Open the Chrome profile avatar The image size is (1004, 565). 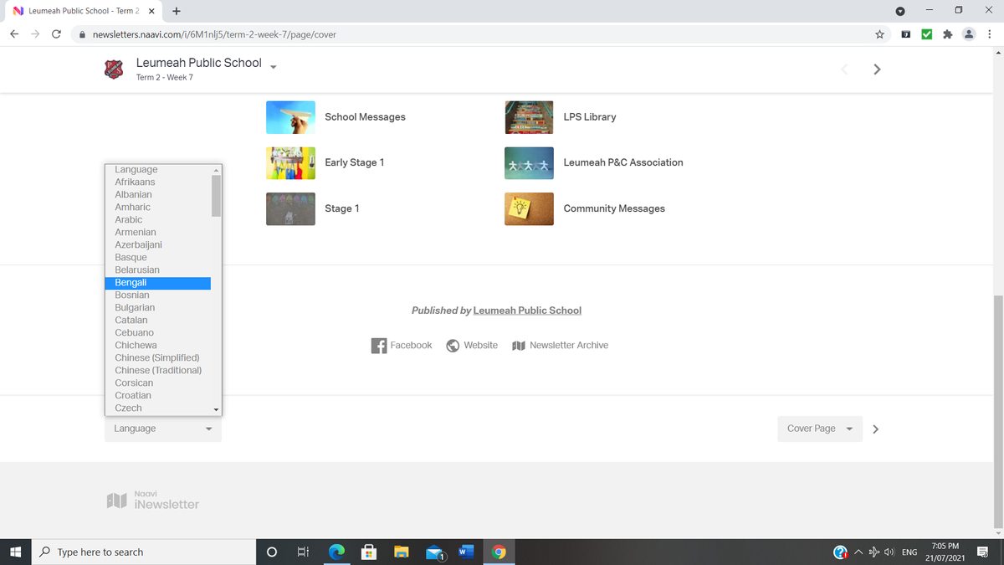click(969, 34)
